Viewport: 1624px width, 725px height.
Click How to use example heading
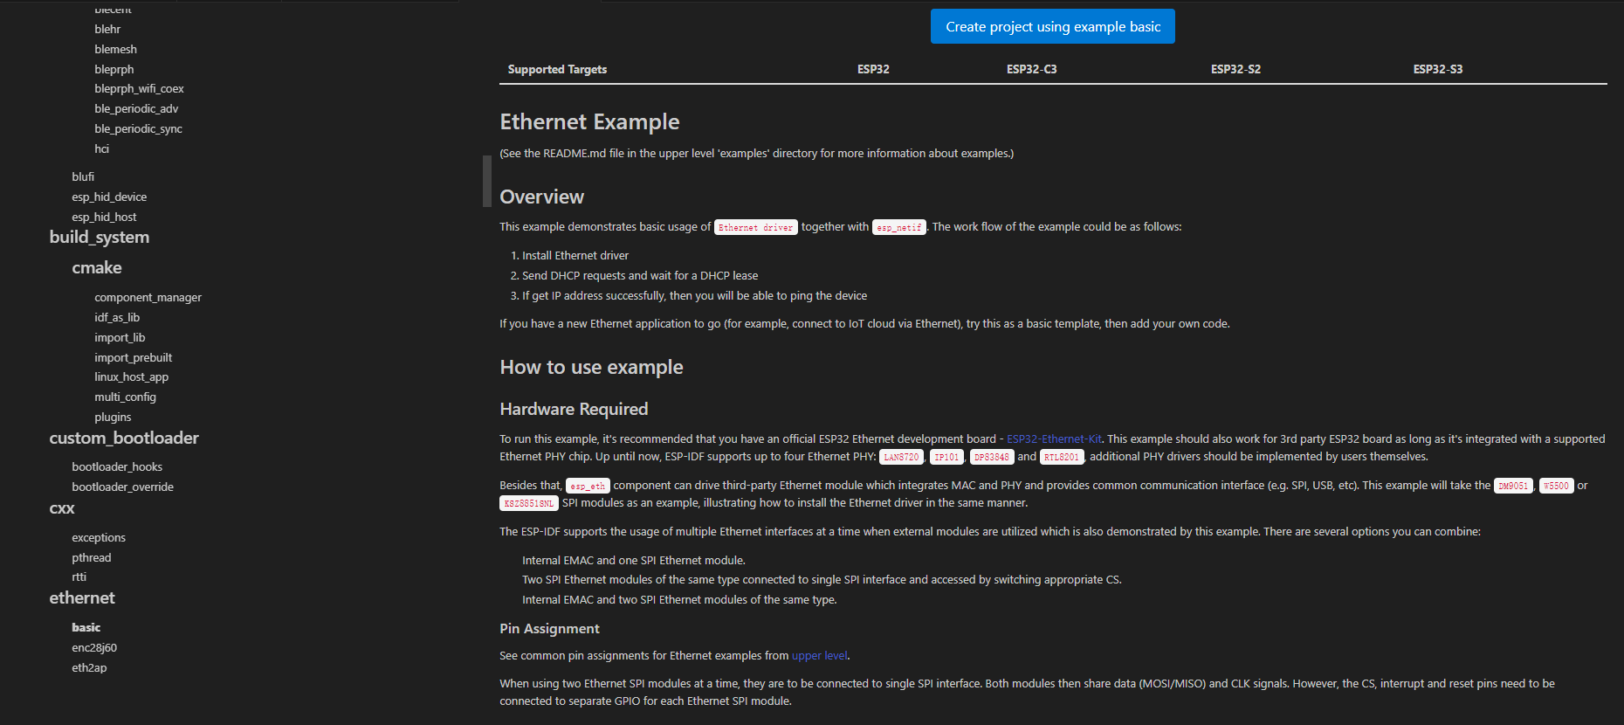[591, 368]
